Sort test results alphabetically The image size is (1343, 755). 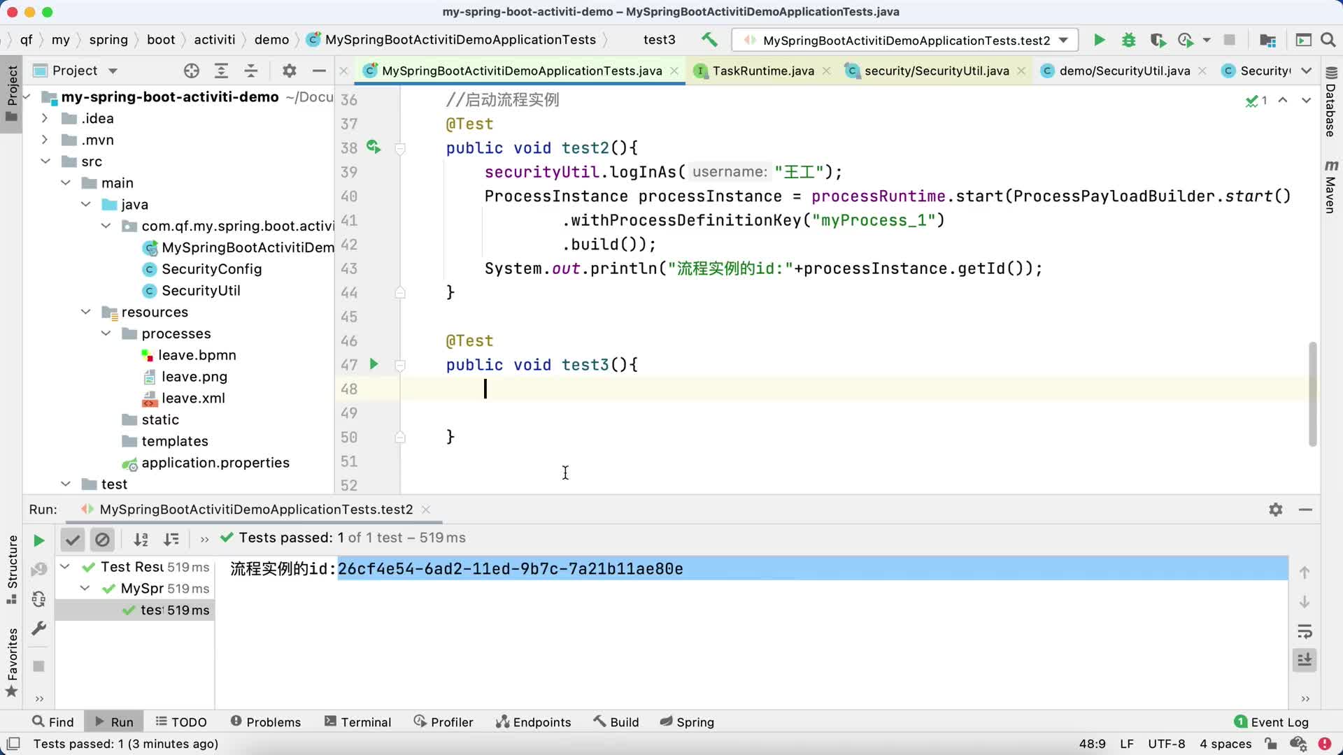(141, 539)
